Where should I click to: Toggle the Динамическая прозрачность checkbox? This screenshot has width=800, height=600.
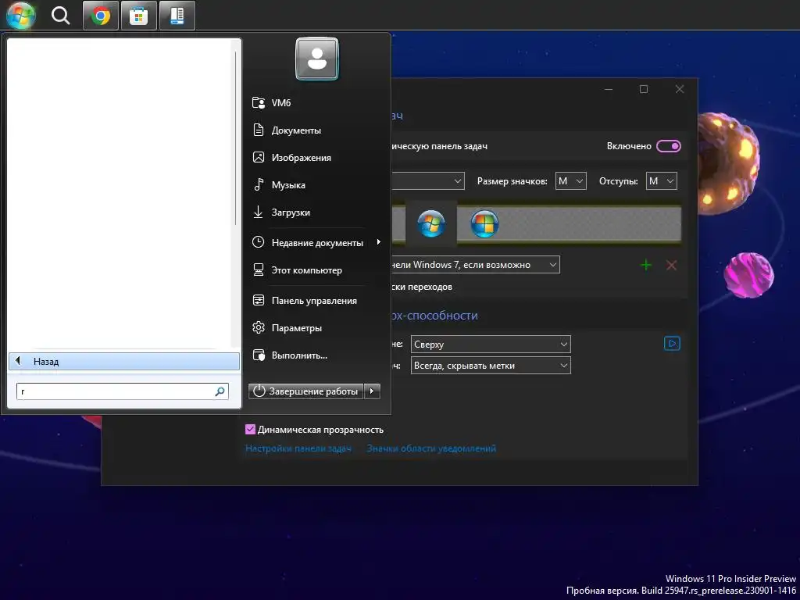pyautogui.click(x=250, y=430)
